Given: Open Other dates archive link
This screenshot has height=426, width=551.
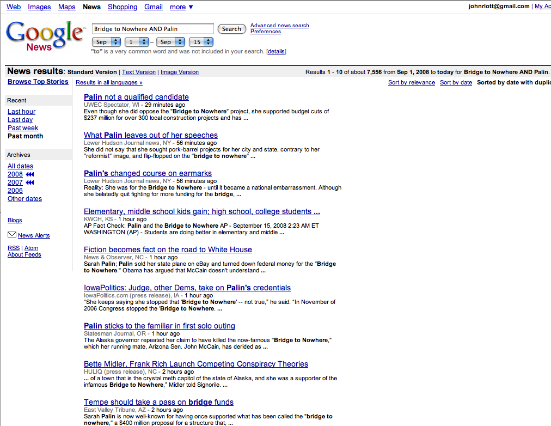Looking at the screenshot, I should pyautogui.click(x=25, y=199).
